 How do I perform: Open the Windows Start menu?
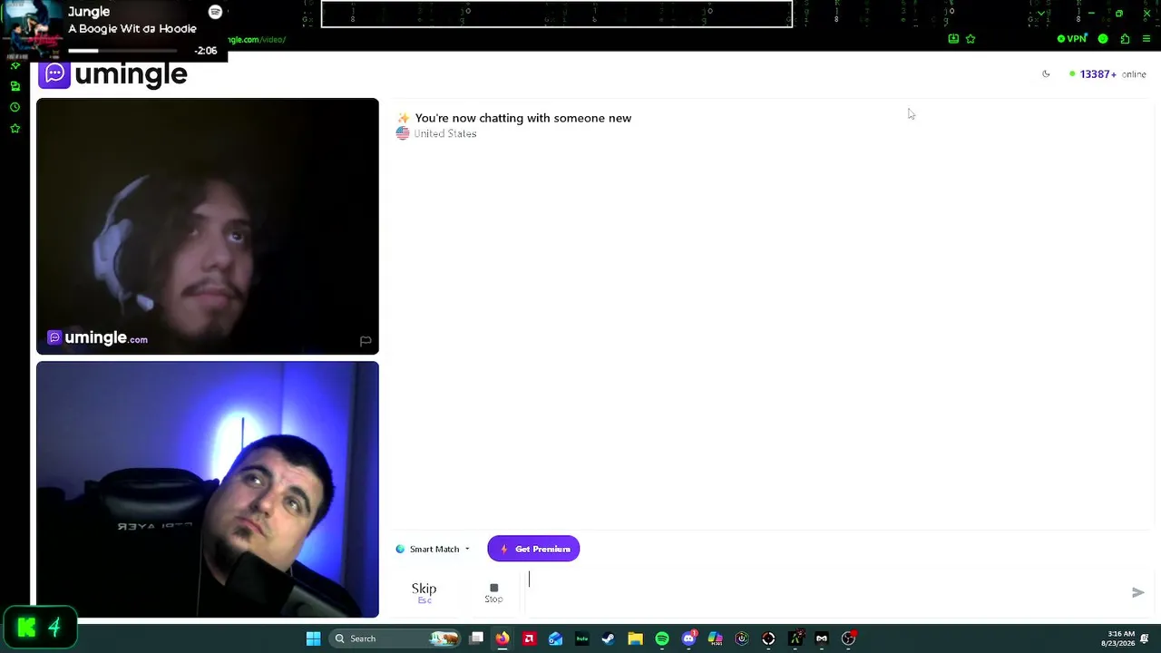[x=313, y=638]
